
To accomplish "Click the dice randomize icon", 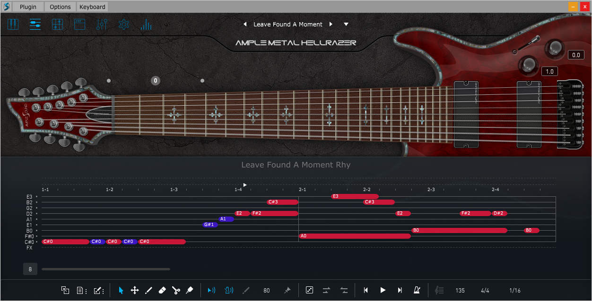I will tap(309, 290).
